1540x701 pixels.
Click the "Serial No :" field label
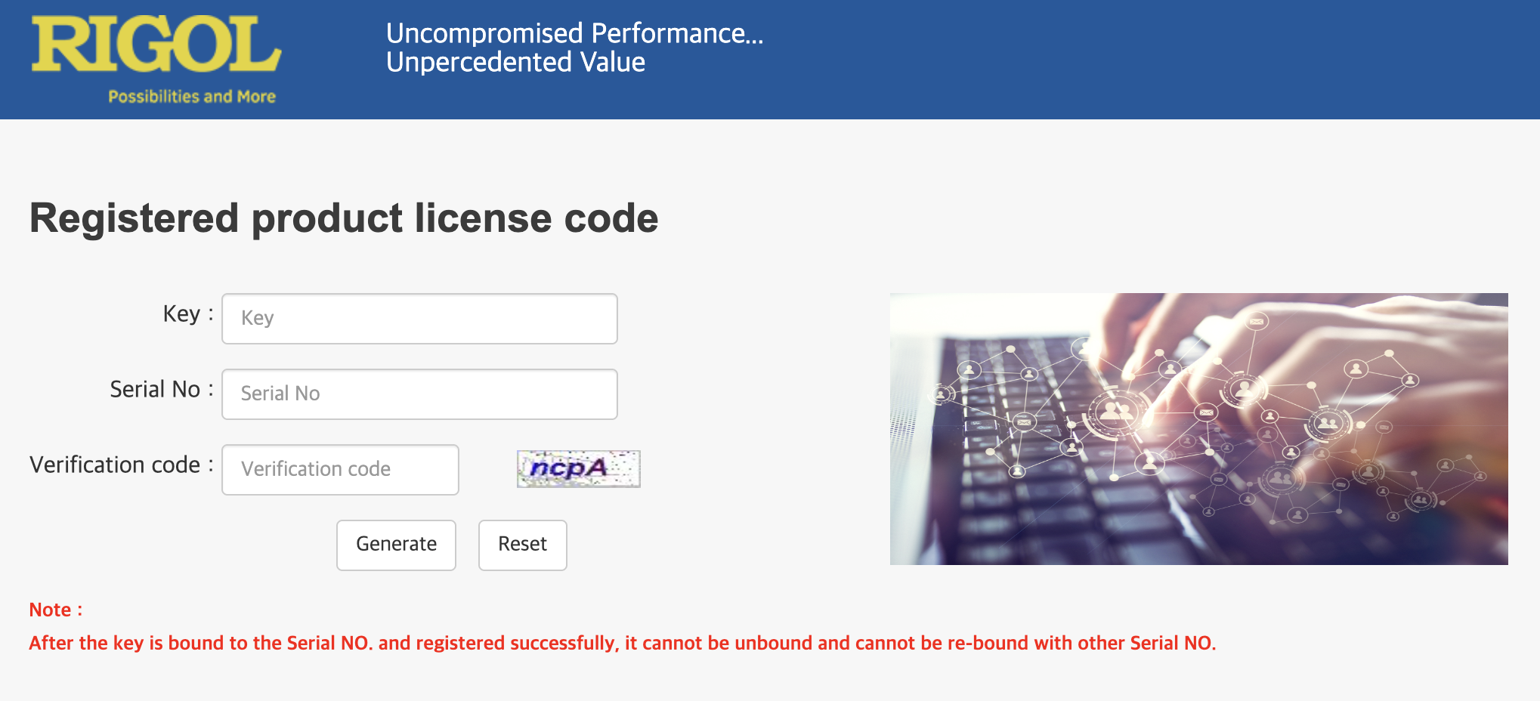[x=161, y=390]
